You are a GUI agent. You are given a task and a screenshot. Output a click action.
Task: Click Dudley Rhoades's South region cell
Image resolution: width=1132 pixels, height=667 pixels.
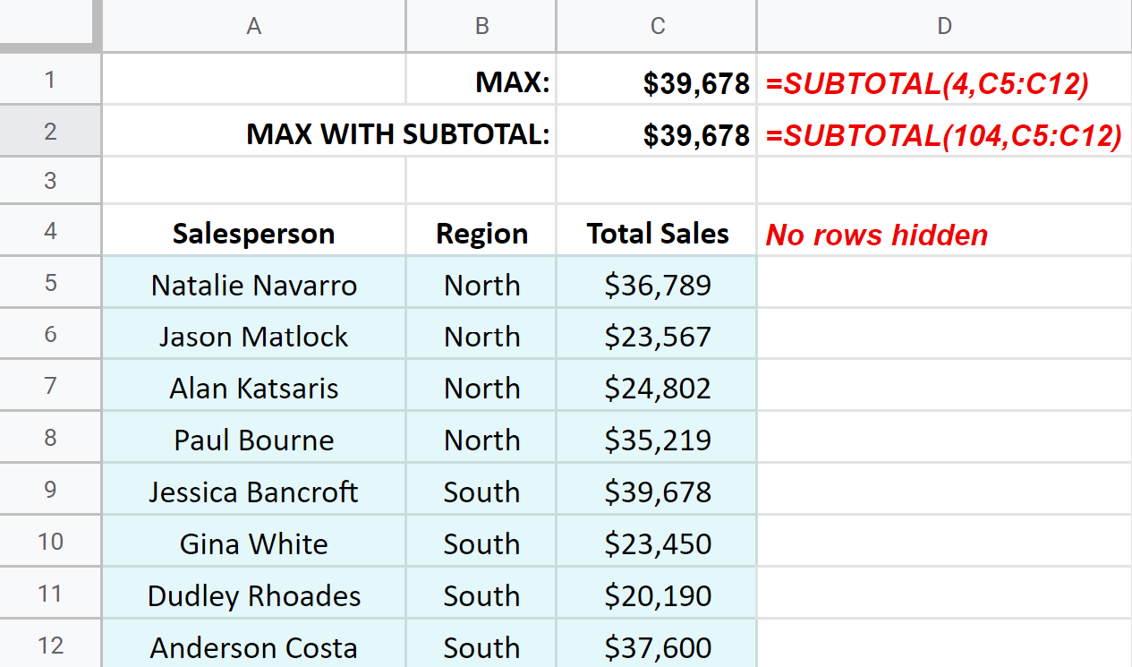[x=481, y=594]
